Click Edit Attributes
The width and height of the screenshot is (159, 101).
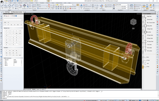(102, 7)
